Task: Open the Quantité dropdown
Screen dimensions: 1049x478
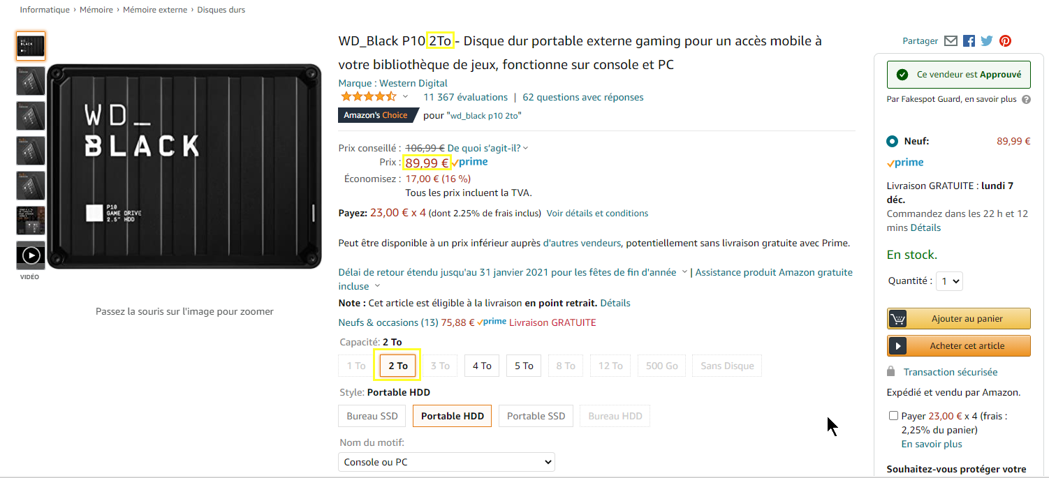Action: [950, 281]
